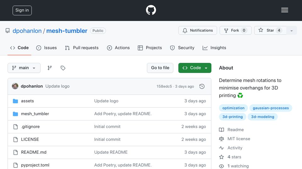Click the .gitignore file icon
This screenshot has height=169, width=302.
click(x=15, y=127)
